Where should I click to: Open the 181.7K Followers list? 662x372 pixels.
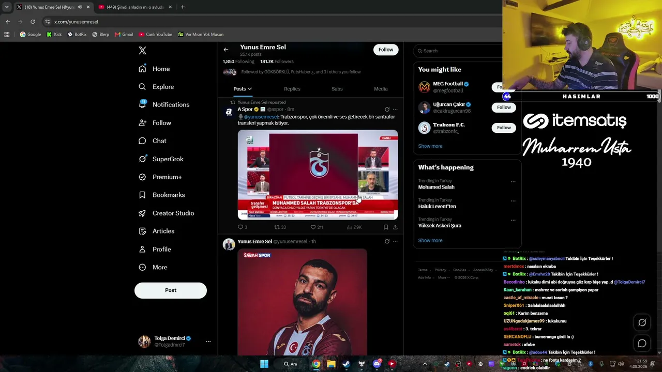277,61
